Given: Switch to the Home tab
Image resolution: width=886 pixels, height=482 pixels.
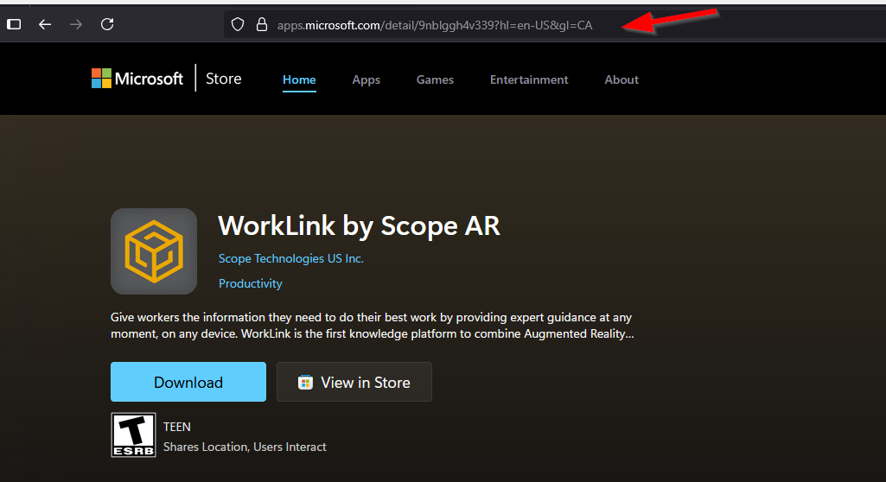Looking at the screenshot, I should pos(299,79).
